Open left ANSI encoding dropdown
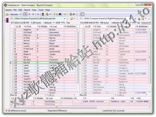Image resolution: width=156 pixels, height=117 pixels. (59, 23)
